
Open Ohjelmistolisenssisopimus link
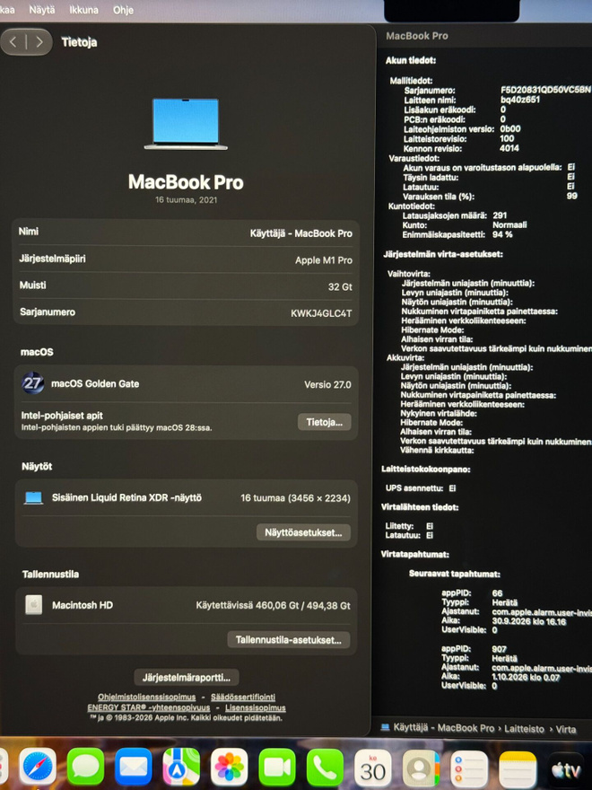pyautogui.click(x=146, y=698)
